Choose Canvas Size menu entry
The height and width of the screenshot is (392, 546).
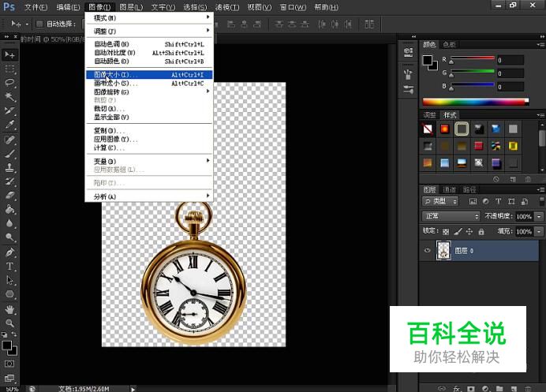coord(149,83)
